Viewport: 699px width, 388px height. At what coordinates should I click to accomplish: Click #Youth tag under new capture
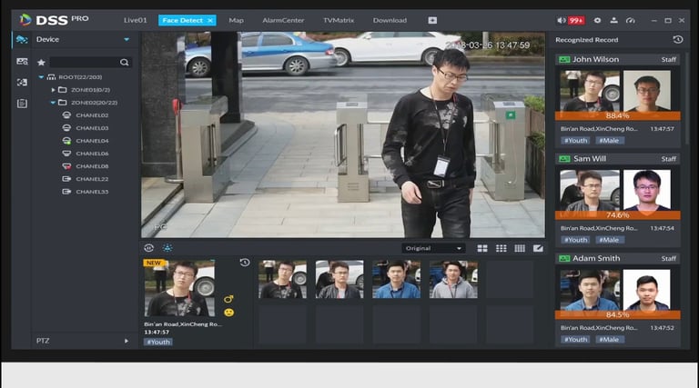[x=158, y=343]
